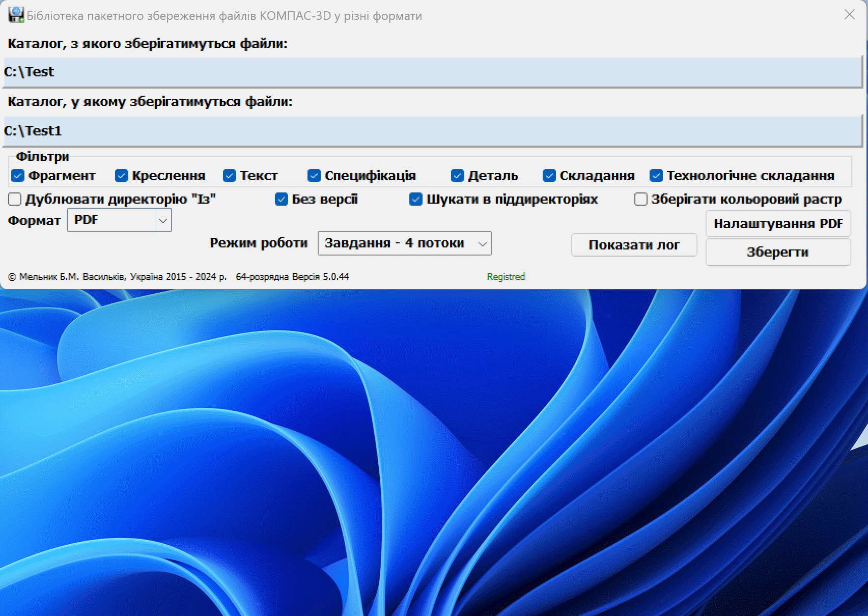Enable Зберігати кольоровий растр checkbox
This screenshot has width=868, height=616.
click(641, 199)
